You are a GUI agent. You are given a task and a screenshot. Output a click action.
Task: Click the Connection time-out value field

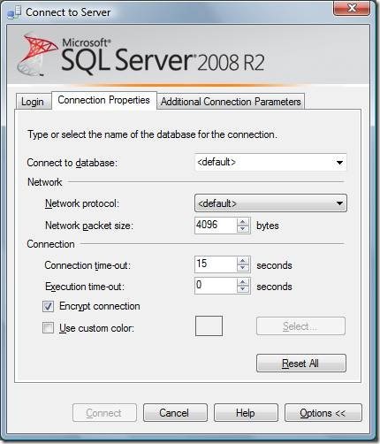(216, 264)
